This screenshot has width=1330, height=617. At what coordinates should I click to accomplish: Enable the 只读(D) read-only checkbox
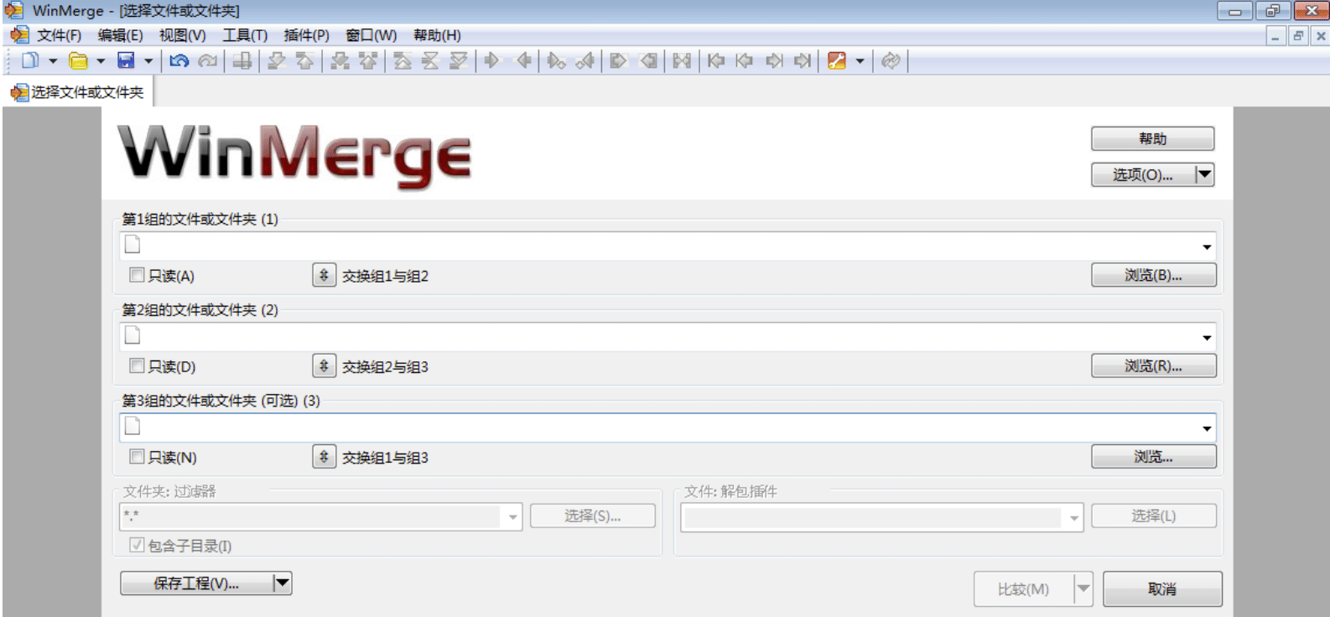pos(137,366)
